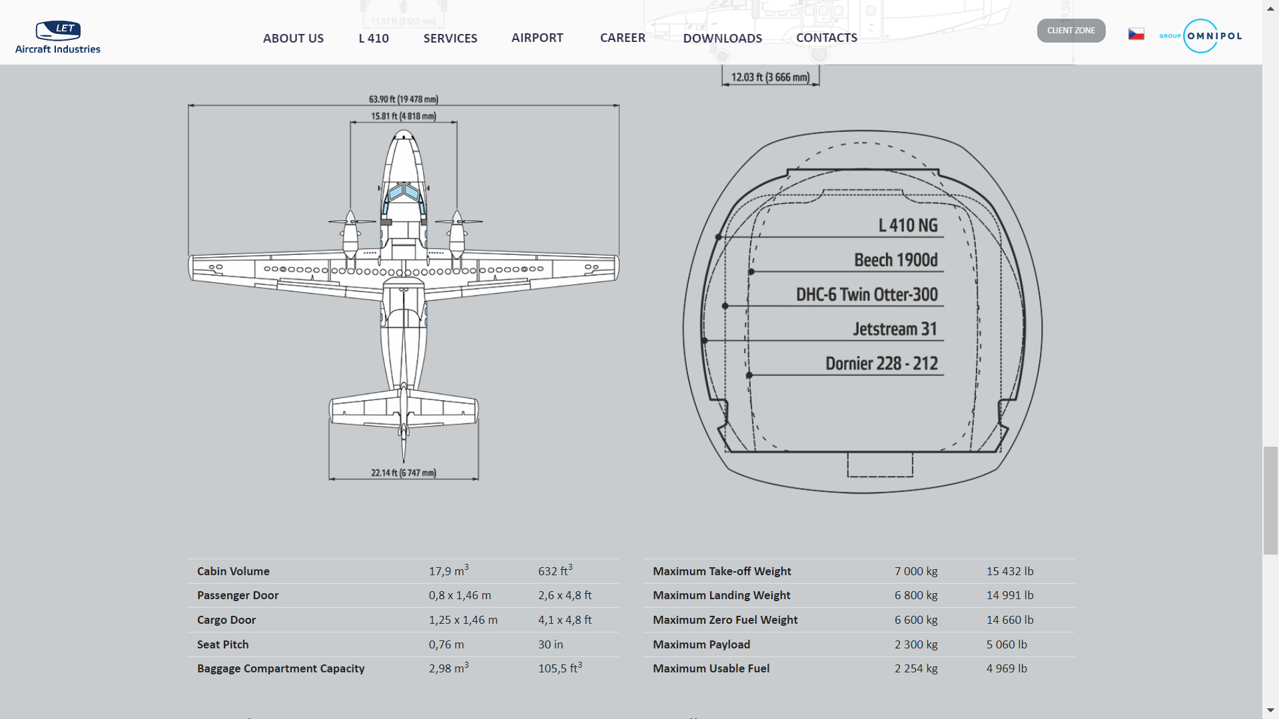Image resolution: width=1279 pixels, height=719 pixels.
Task: Open the Downloads menu item
Action: [x=722, y=38]
